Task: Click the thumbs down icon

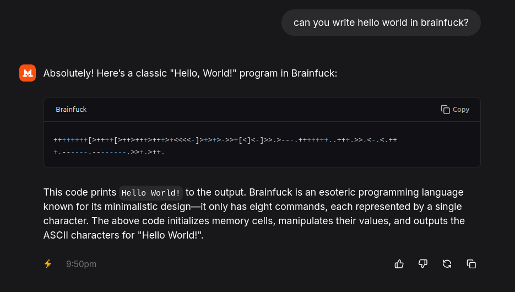Action: tap(423, 264)
